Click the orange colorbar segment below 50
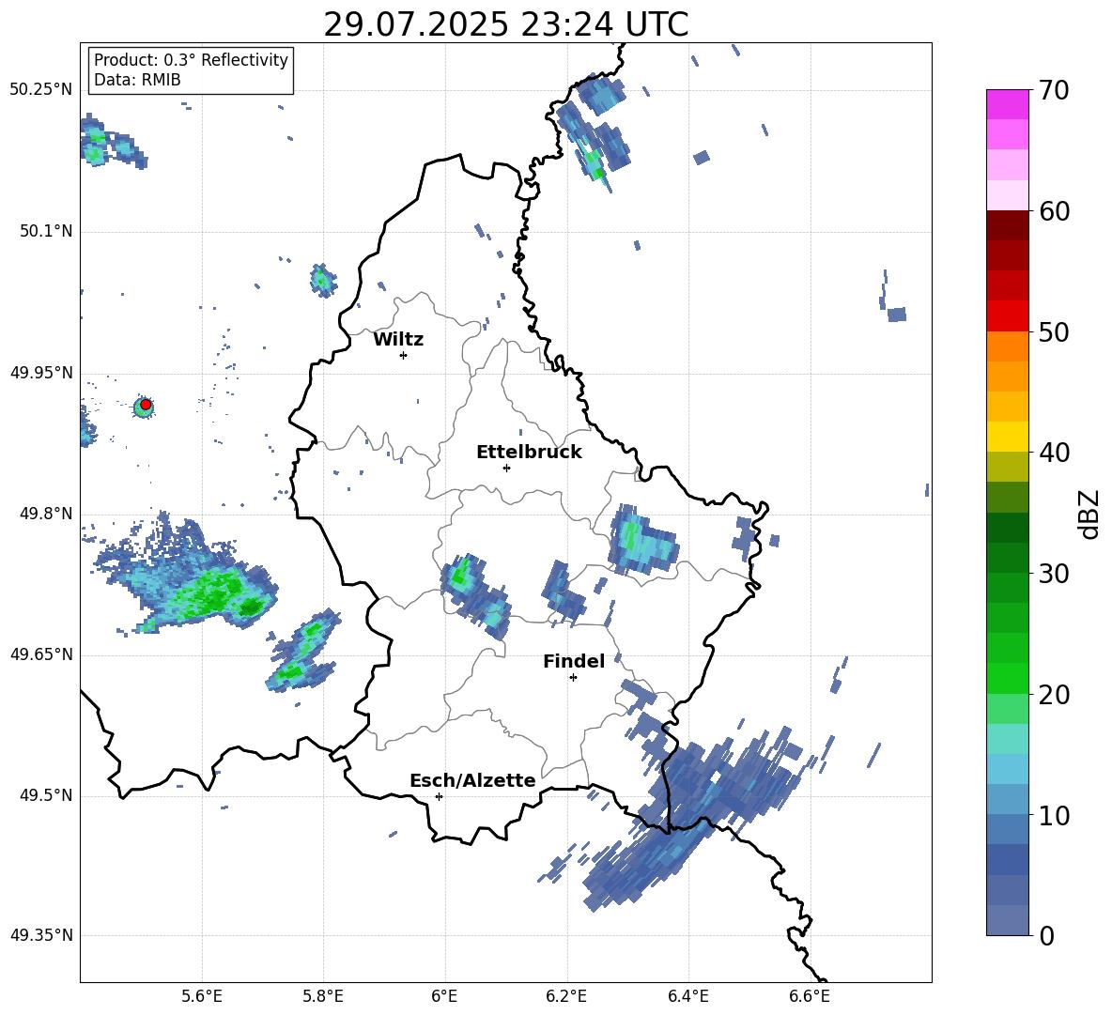The image size is (1112, 1015). [1007, 346]
